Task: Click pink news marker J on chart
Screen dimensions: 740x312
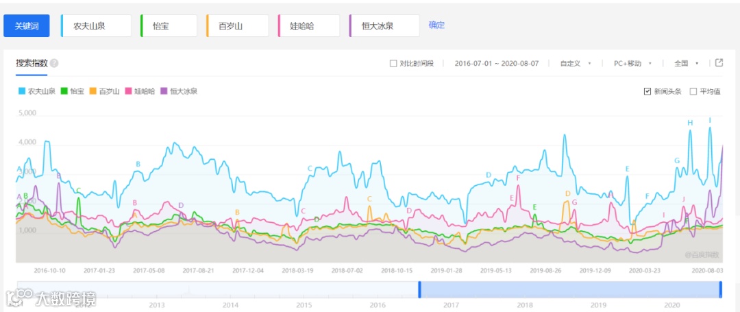Action: [x=683, y=199]
